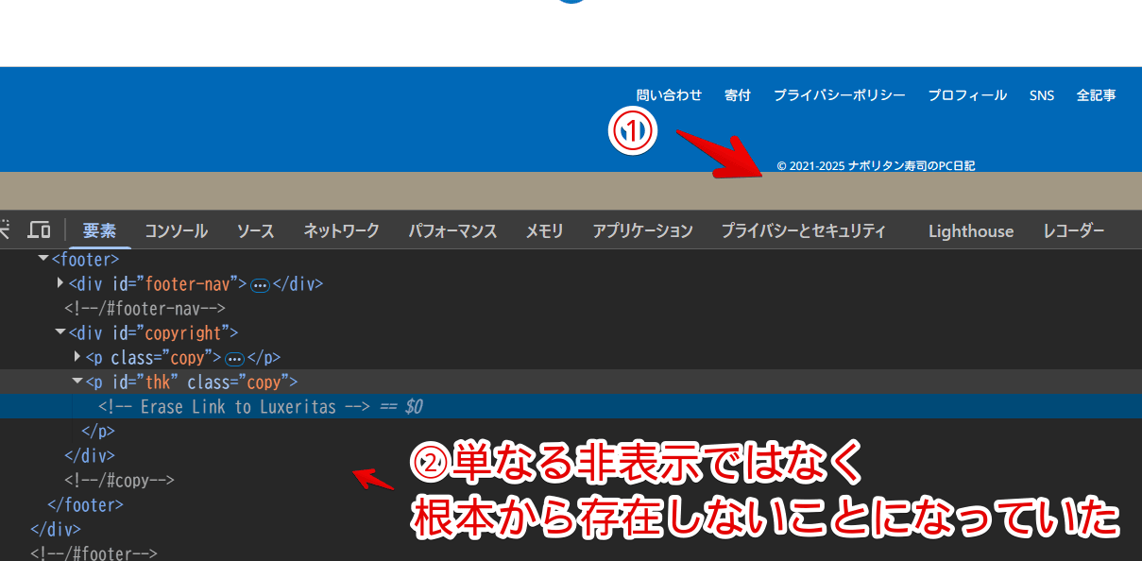Switch to the ソース tab
Screen dimensions: 1142x561
(255, 230)
